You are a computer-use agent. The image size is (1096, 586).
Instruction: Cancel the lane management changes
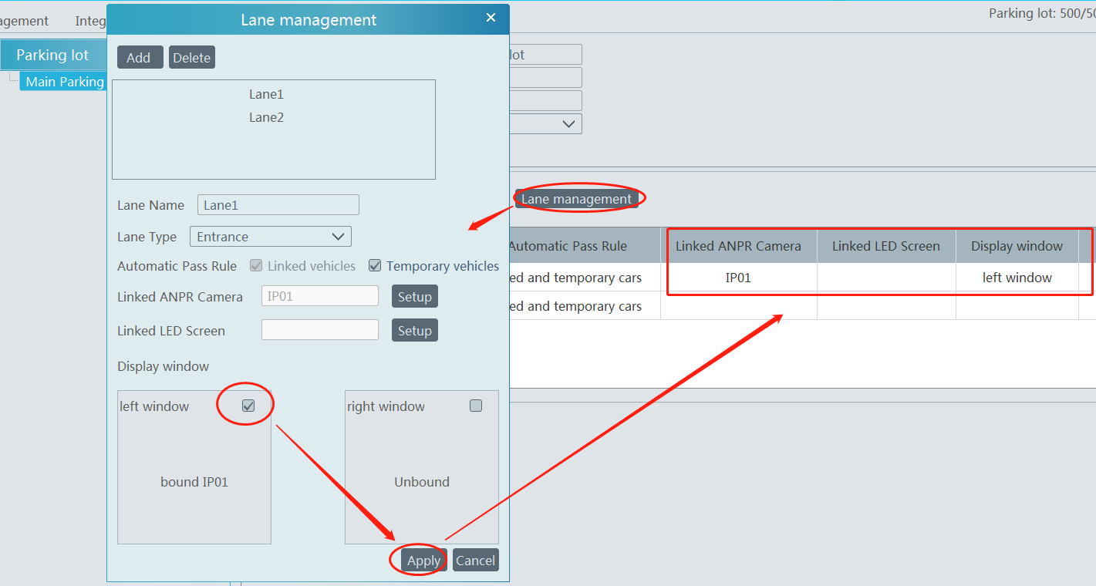[475, 561]
